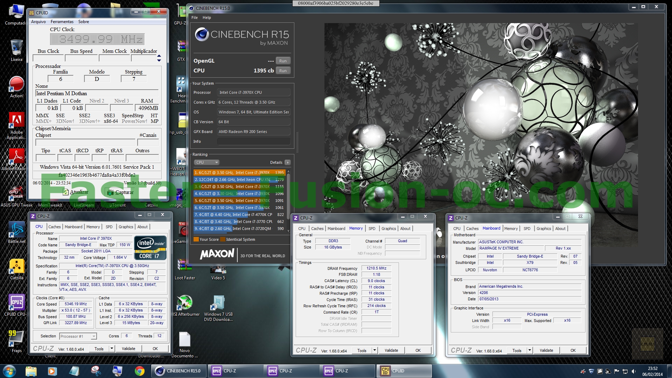The height and width of the screenshot is (378, 672).
Task: Click the Nome field Intel Pentium M Dothan
Action: tap(97, 93)
